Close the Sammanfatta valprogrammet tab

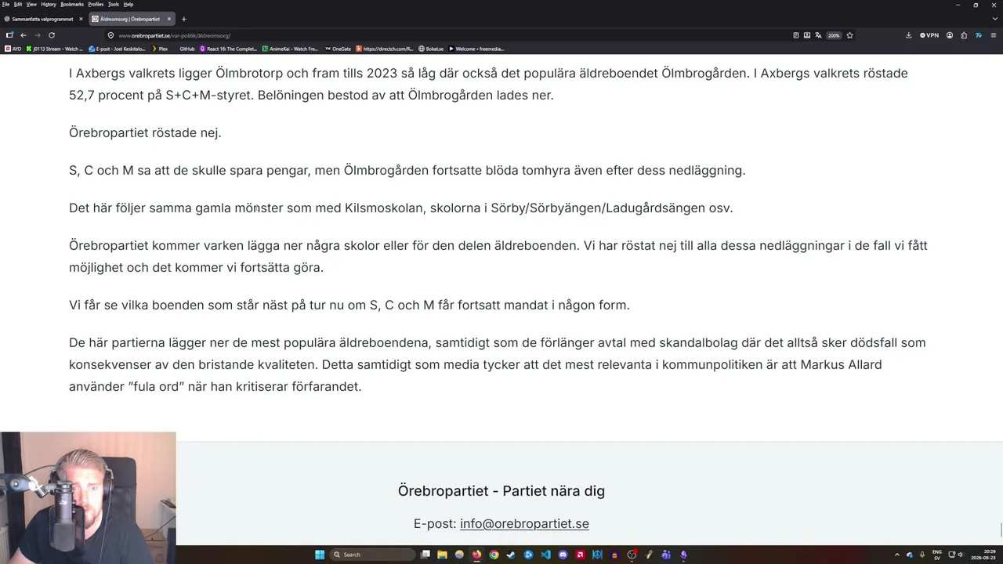point(81,19)
